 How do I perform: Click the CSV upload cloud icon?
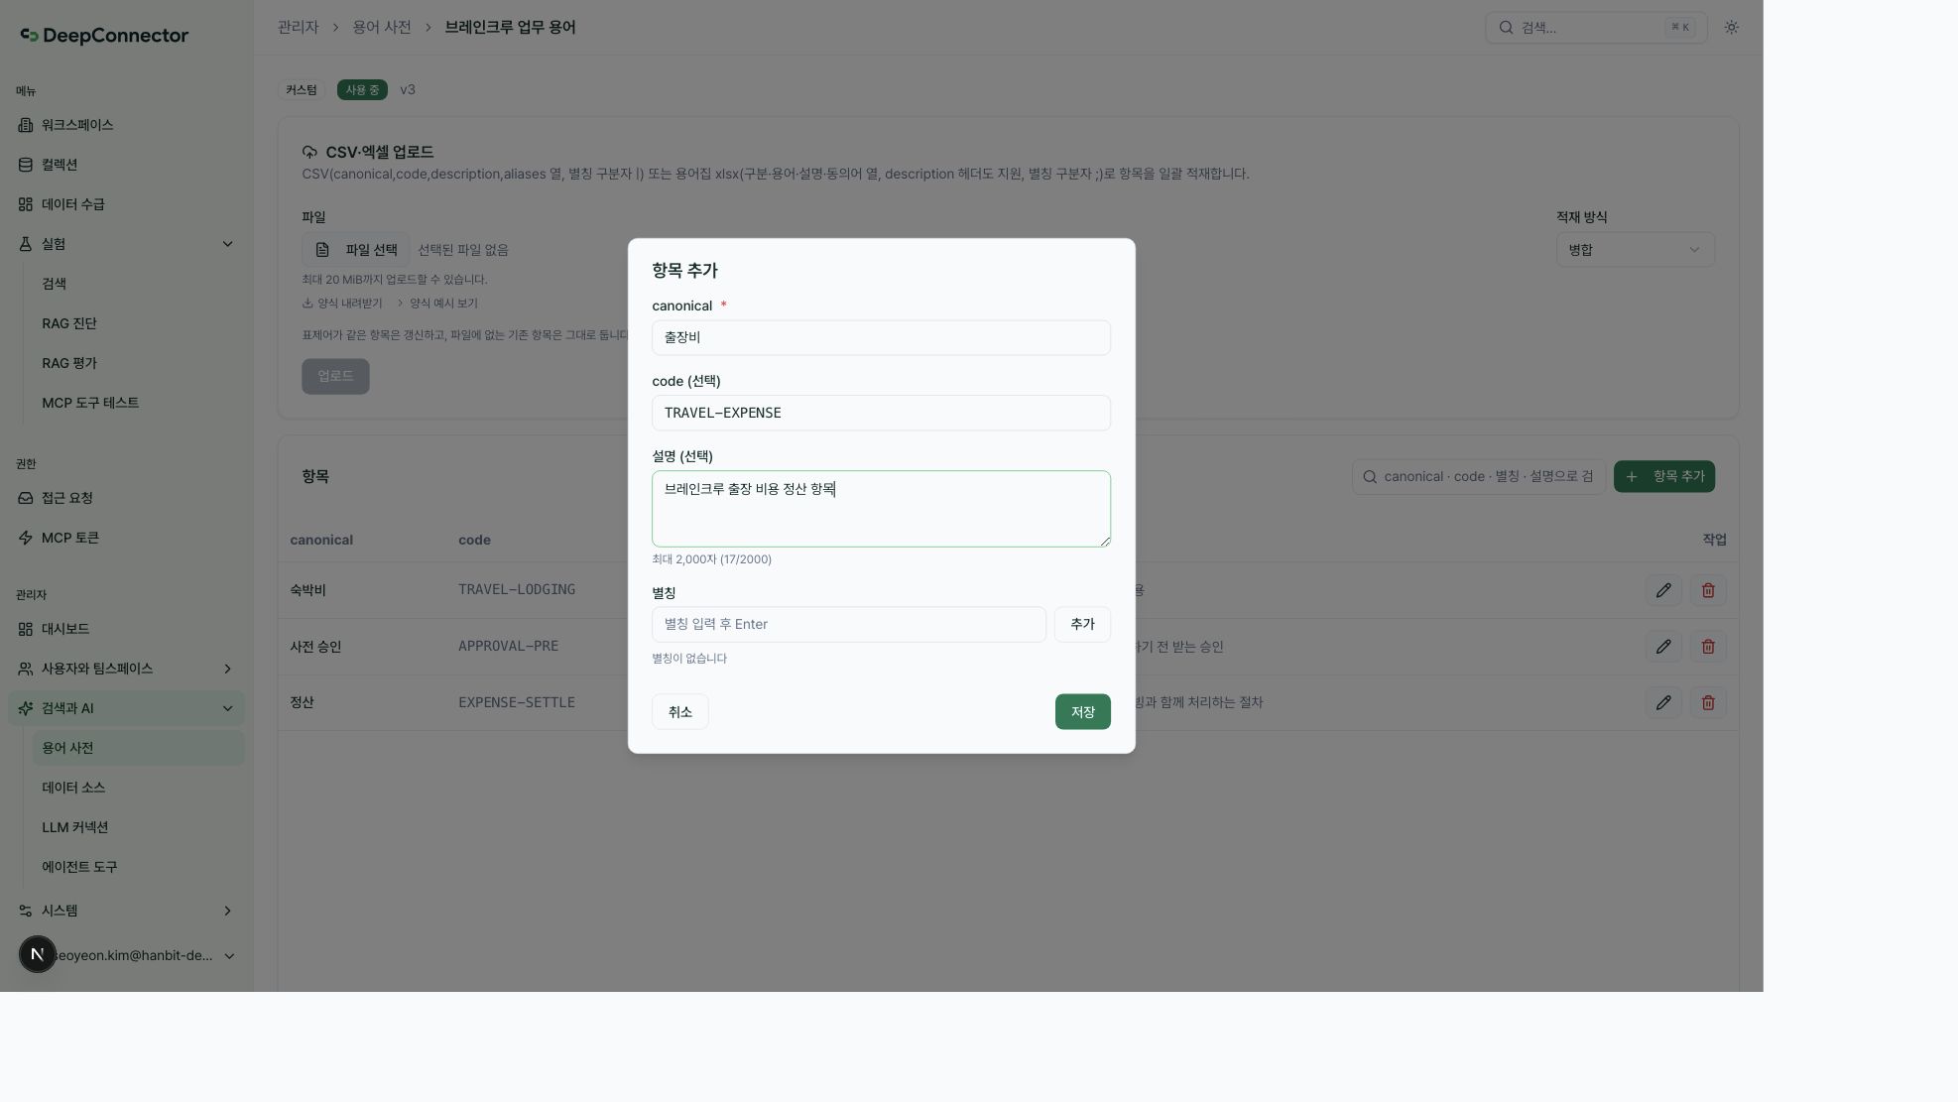(309, 152)
